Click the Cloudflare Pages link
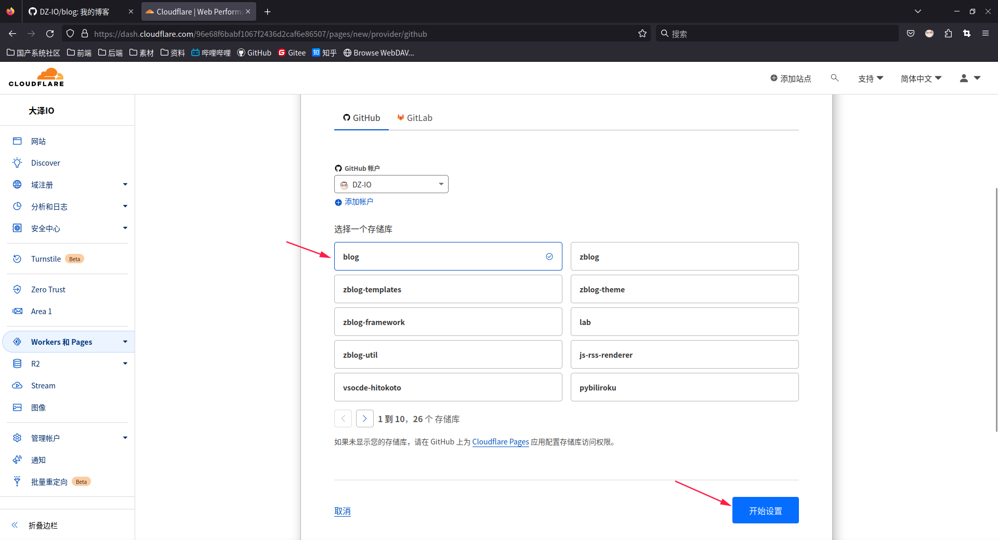The height and width of the screenshot is (540, 998). point(500,442)
